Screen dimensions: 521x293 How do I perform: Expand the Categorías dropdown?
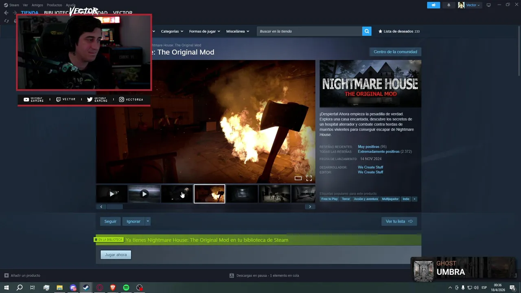(172, 31)
